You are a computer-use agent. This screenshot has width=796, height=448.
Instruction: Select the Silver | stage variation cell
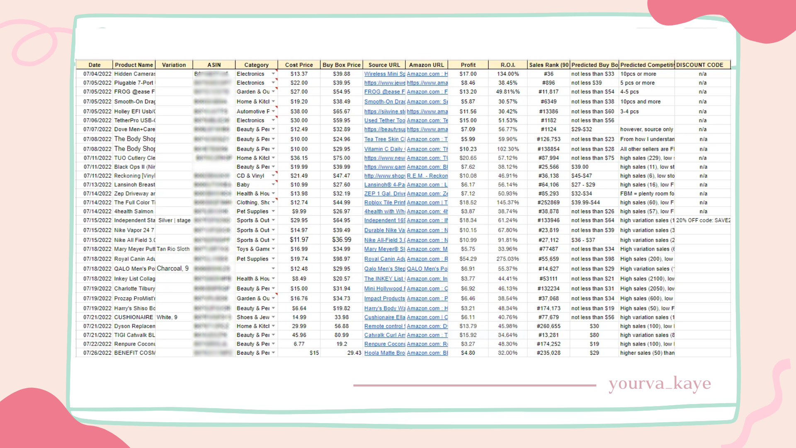174,220
